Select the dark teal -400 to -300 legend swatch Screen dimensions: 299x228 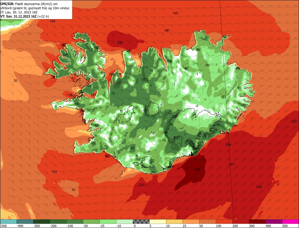point(25,221)
